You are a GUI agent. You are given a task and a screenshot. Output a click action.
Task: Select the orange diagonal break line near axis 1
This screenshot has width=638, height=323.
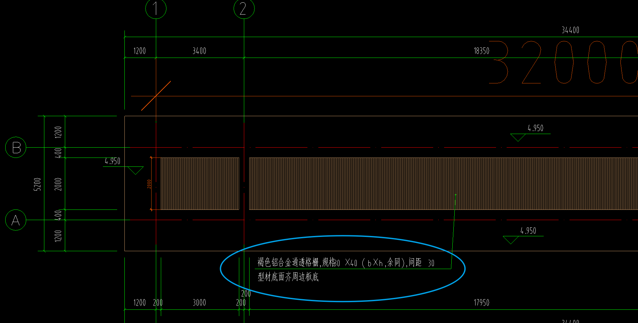156,96
